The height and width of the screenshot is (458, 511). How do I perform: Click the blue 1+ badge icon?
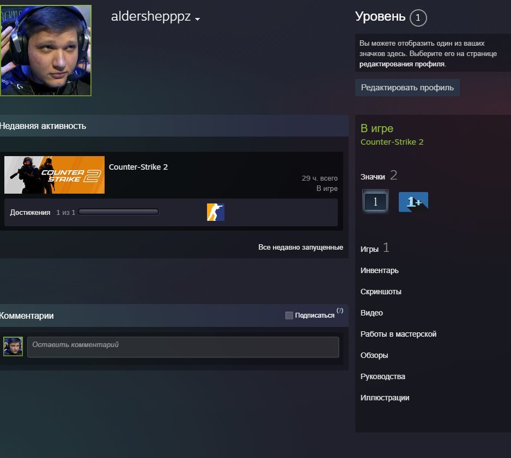point(413,202)
